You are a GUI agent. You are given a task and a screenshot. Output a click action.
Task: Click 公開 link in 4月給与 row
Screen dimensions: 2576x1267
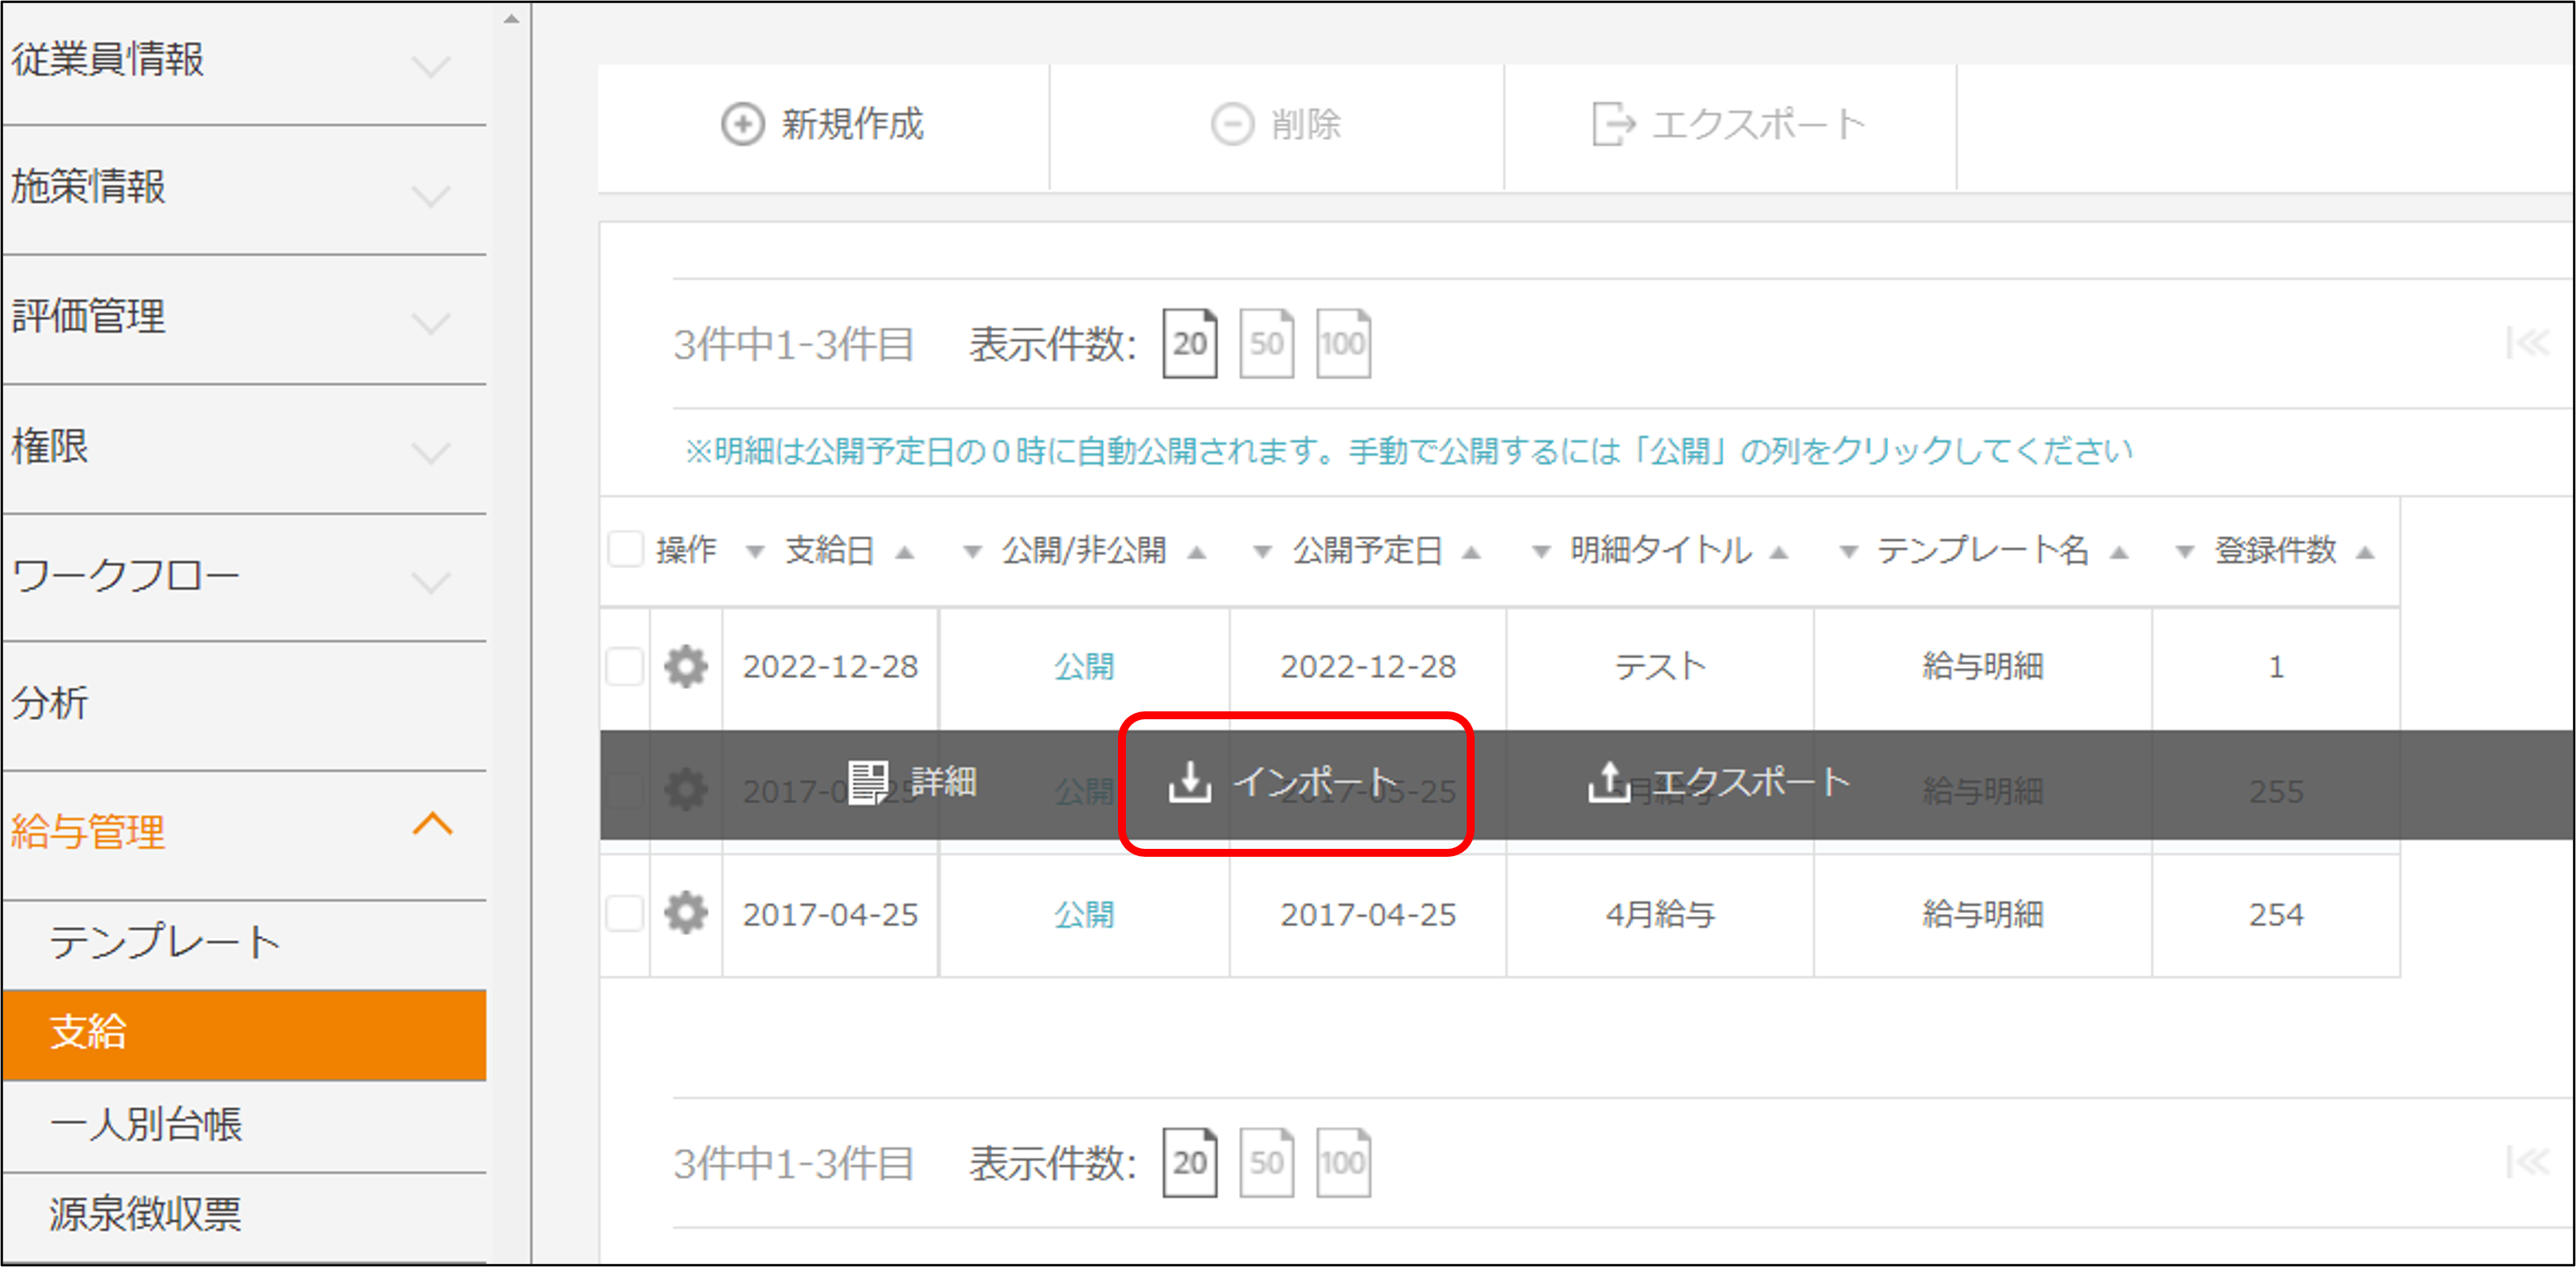(1084, 914)
